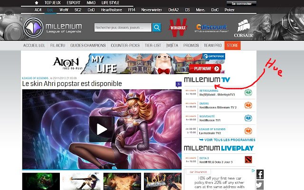Open the TEAM PRO section
Image resolution: width=304 pixels, height=190 pixels.
[x=213, y=46]
